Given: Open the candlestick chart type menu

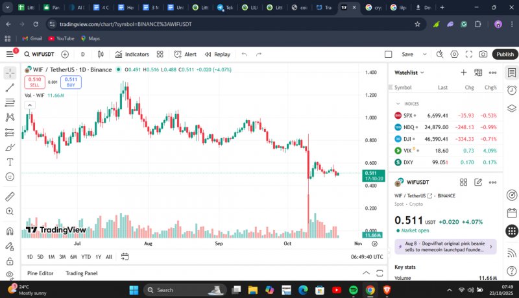Looking at the screenshot, I should [101, 55].
